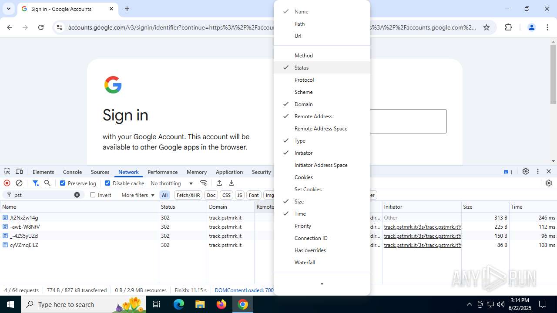Reload the page in Chrome
This screenshot has height=313, width=557.
point(41,27)
